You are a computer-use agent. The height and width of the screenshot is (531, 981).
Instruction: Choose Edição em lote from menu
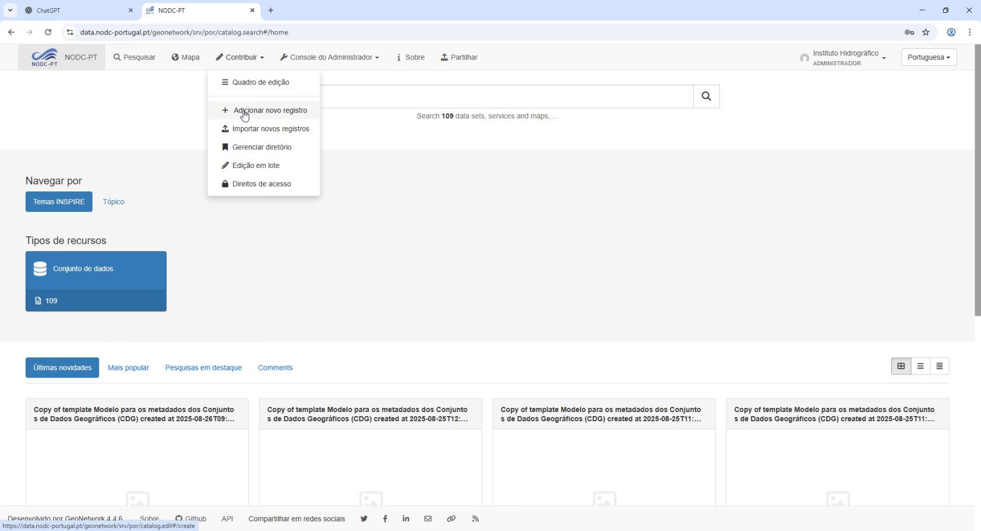pyautogui.click(x=256, y=166)
